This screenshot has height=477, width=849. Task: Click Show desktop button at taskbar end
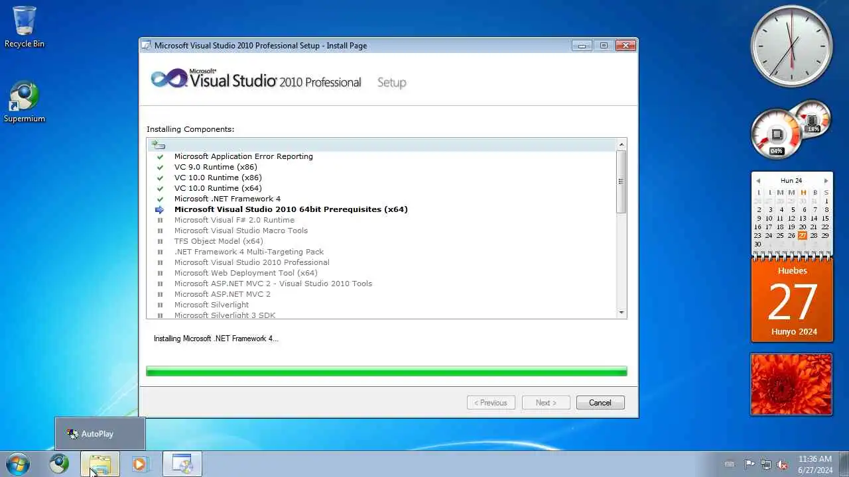click(844, 464)
